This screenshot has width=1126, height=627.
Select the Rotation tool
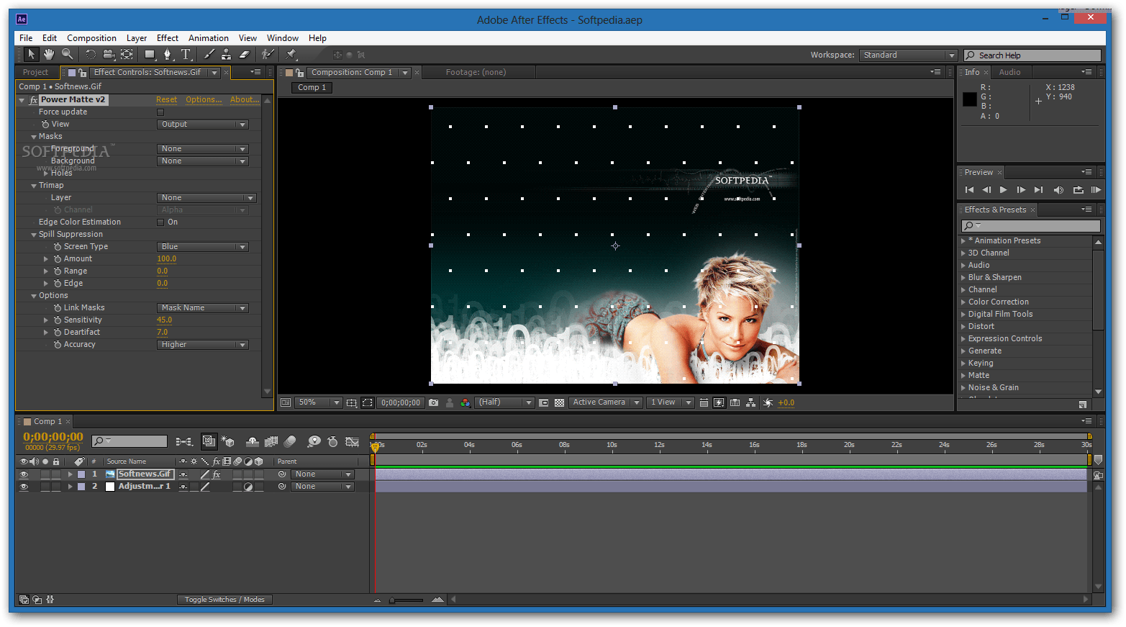pyautogui.click(x=91, y=54)
